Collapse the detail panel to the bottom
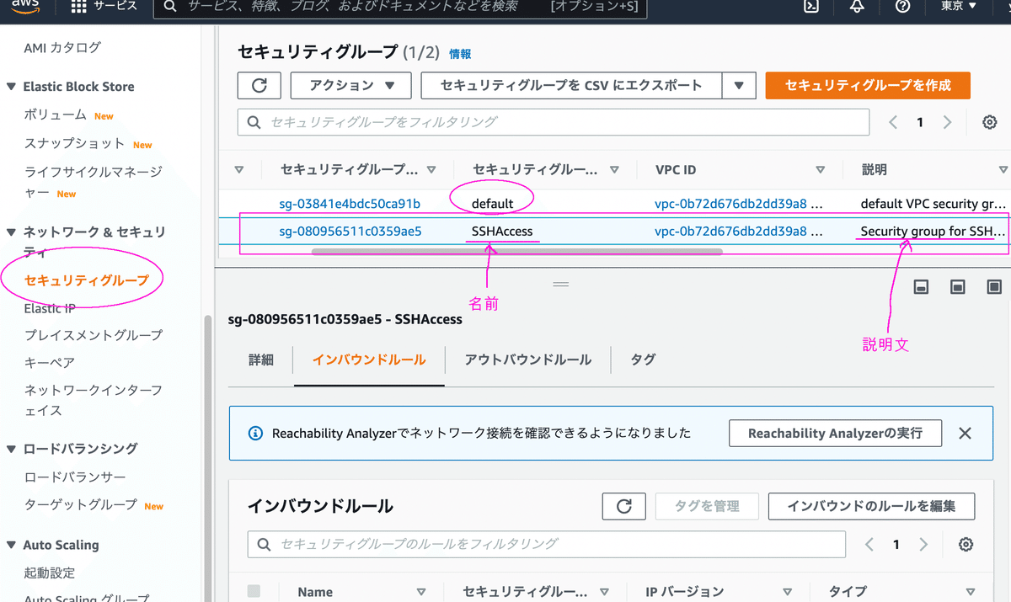The height and width of the screenshot is (602, 1011). pyautogui.click(x=922, y=287)
